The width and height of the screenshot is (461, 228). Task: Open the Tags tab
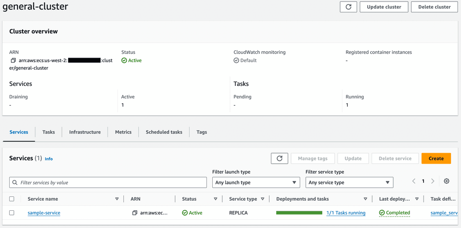pyautogui.click(x=202, y=132)
